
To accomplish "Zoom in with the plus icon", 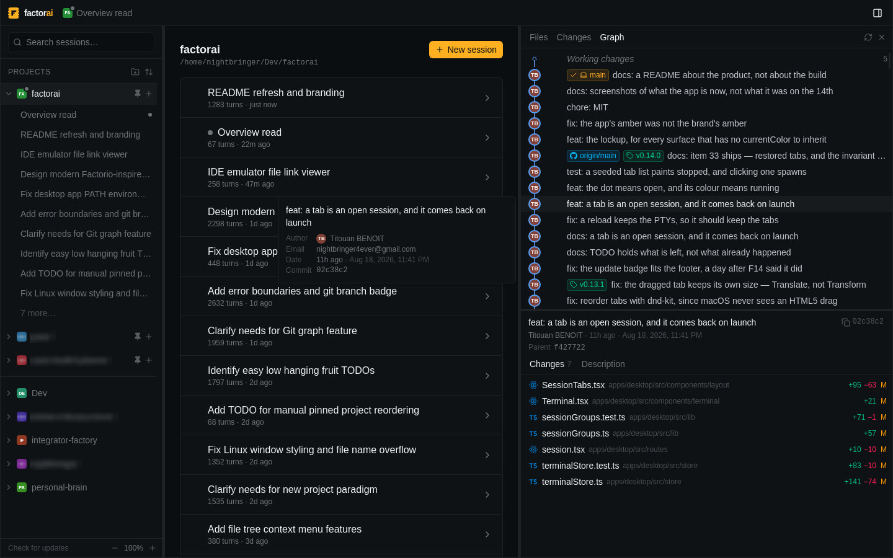I will click(x=153, y=548).
